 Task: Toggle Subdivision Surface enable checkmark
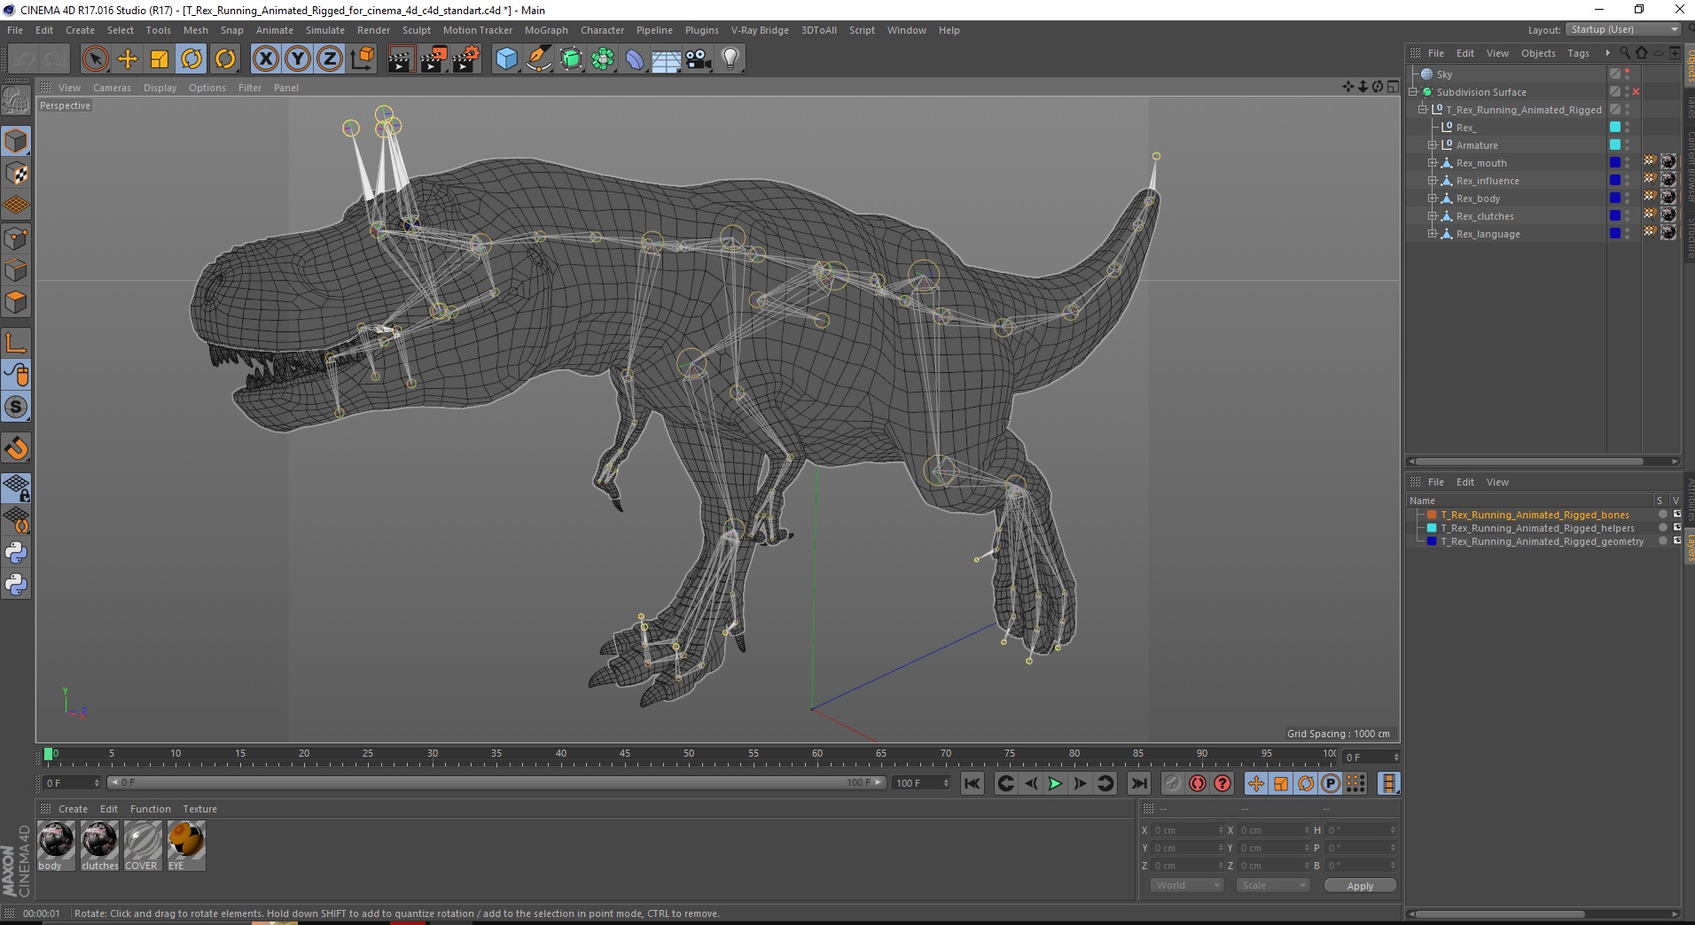(1636, 92)
